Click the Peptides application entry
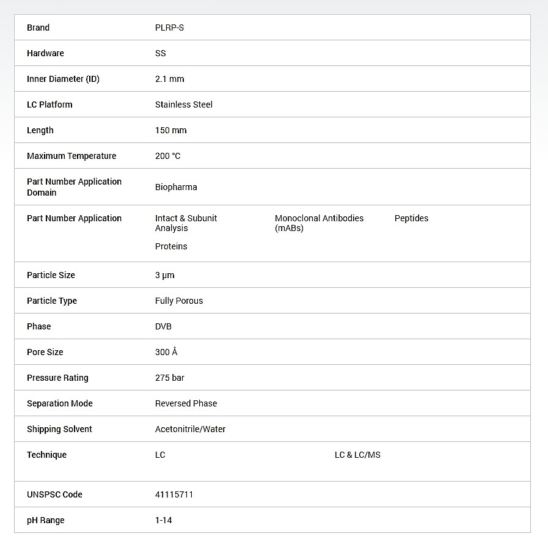Viewport: 548px width, 547px height. (x=411, y=218)
